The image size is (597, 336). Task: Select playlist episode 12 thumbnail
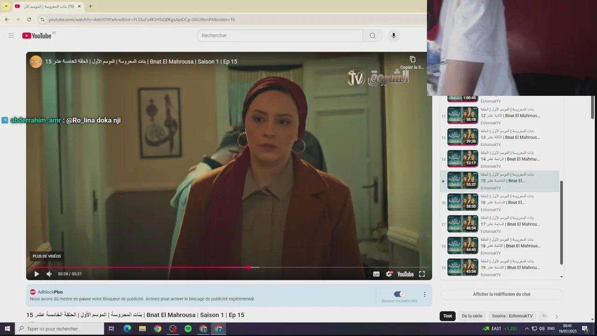463,115
